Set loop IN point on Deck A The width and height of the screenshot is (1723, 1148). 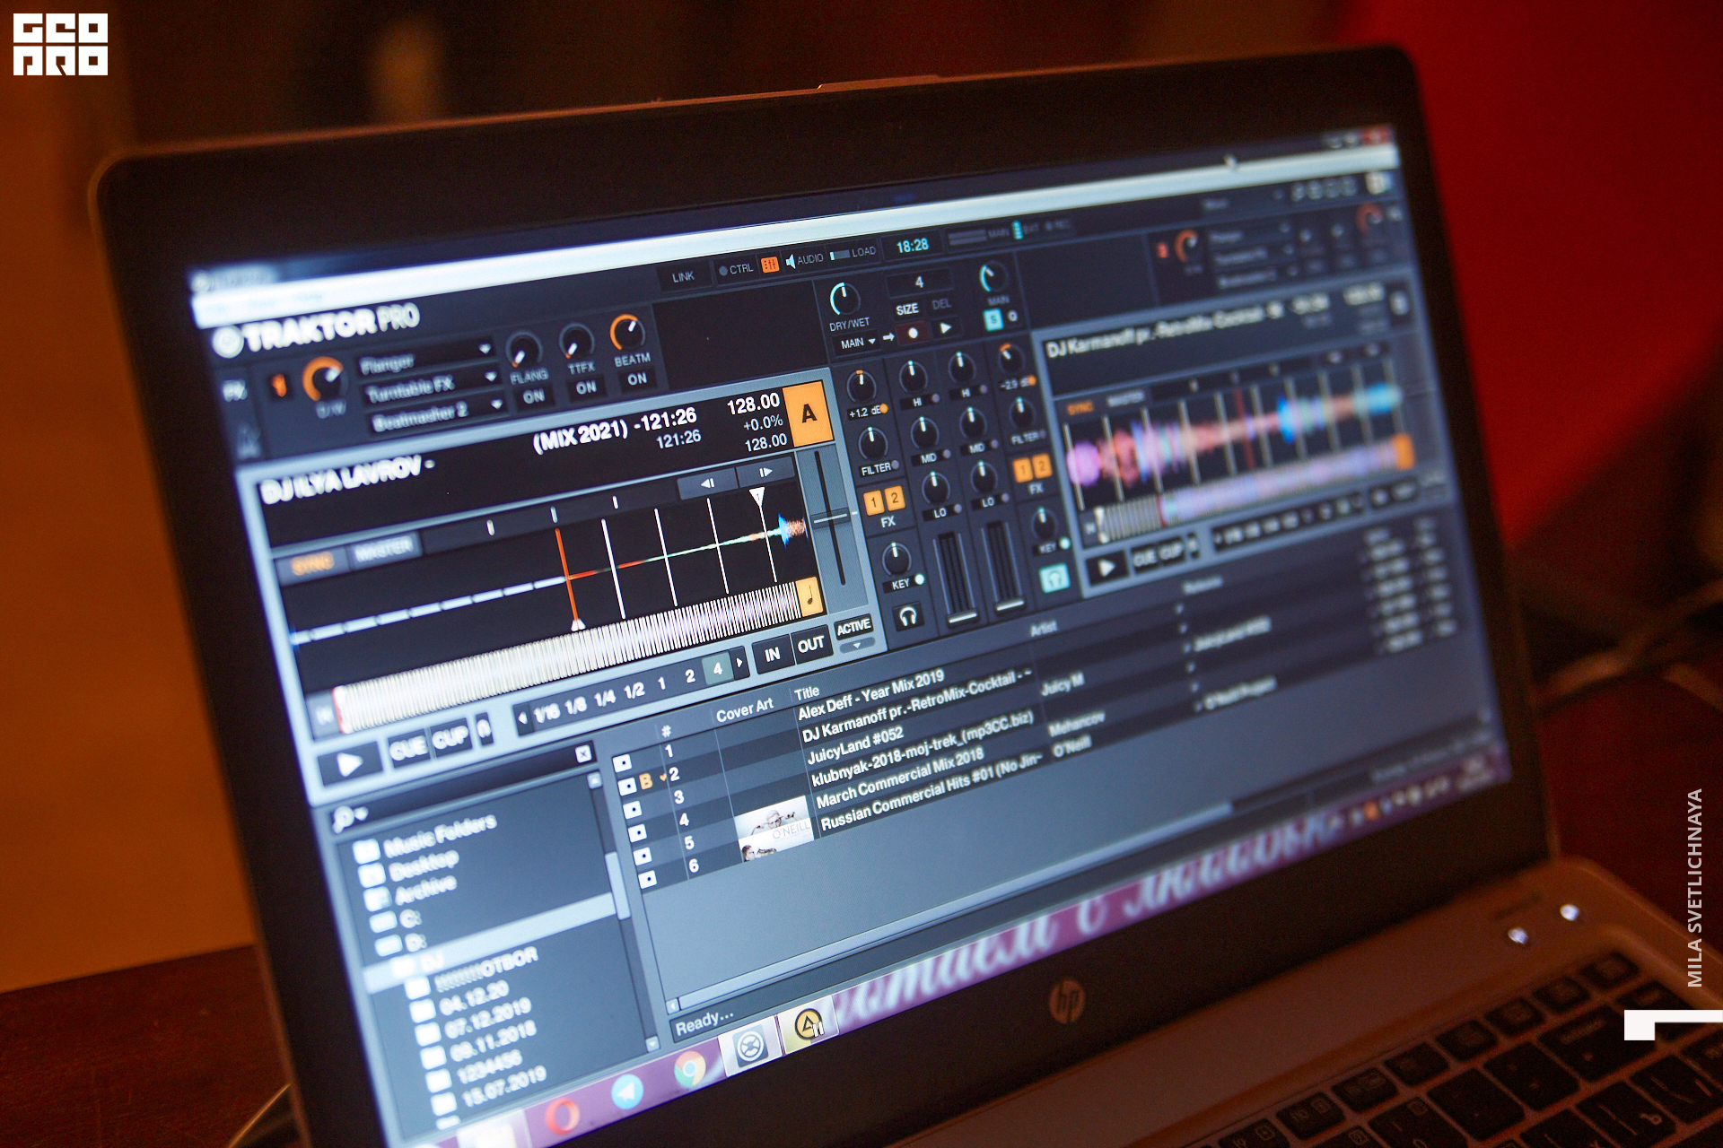click(772, 655)
